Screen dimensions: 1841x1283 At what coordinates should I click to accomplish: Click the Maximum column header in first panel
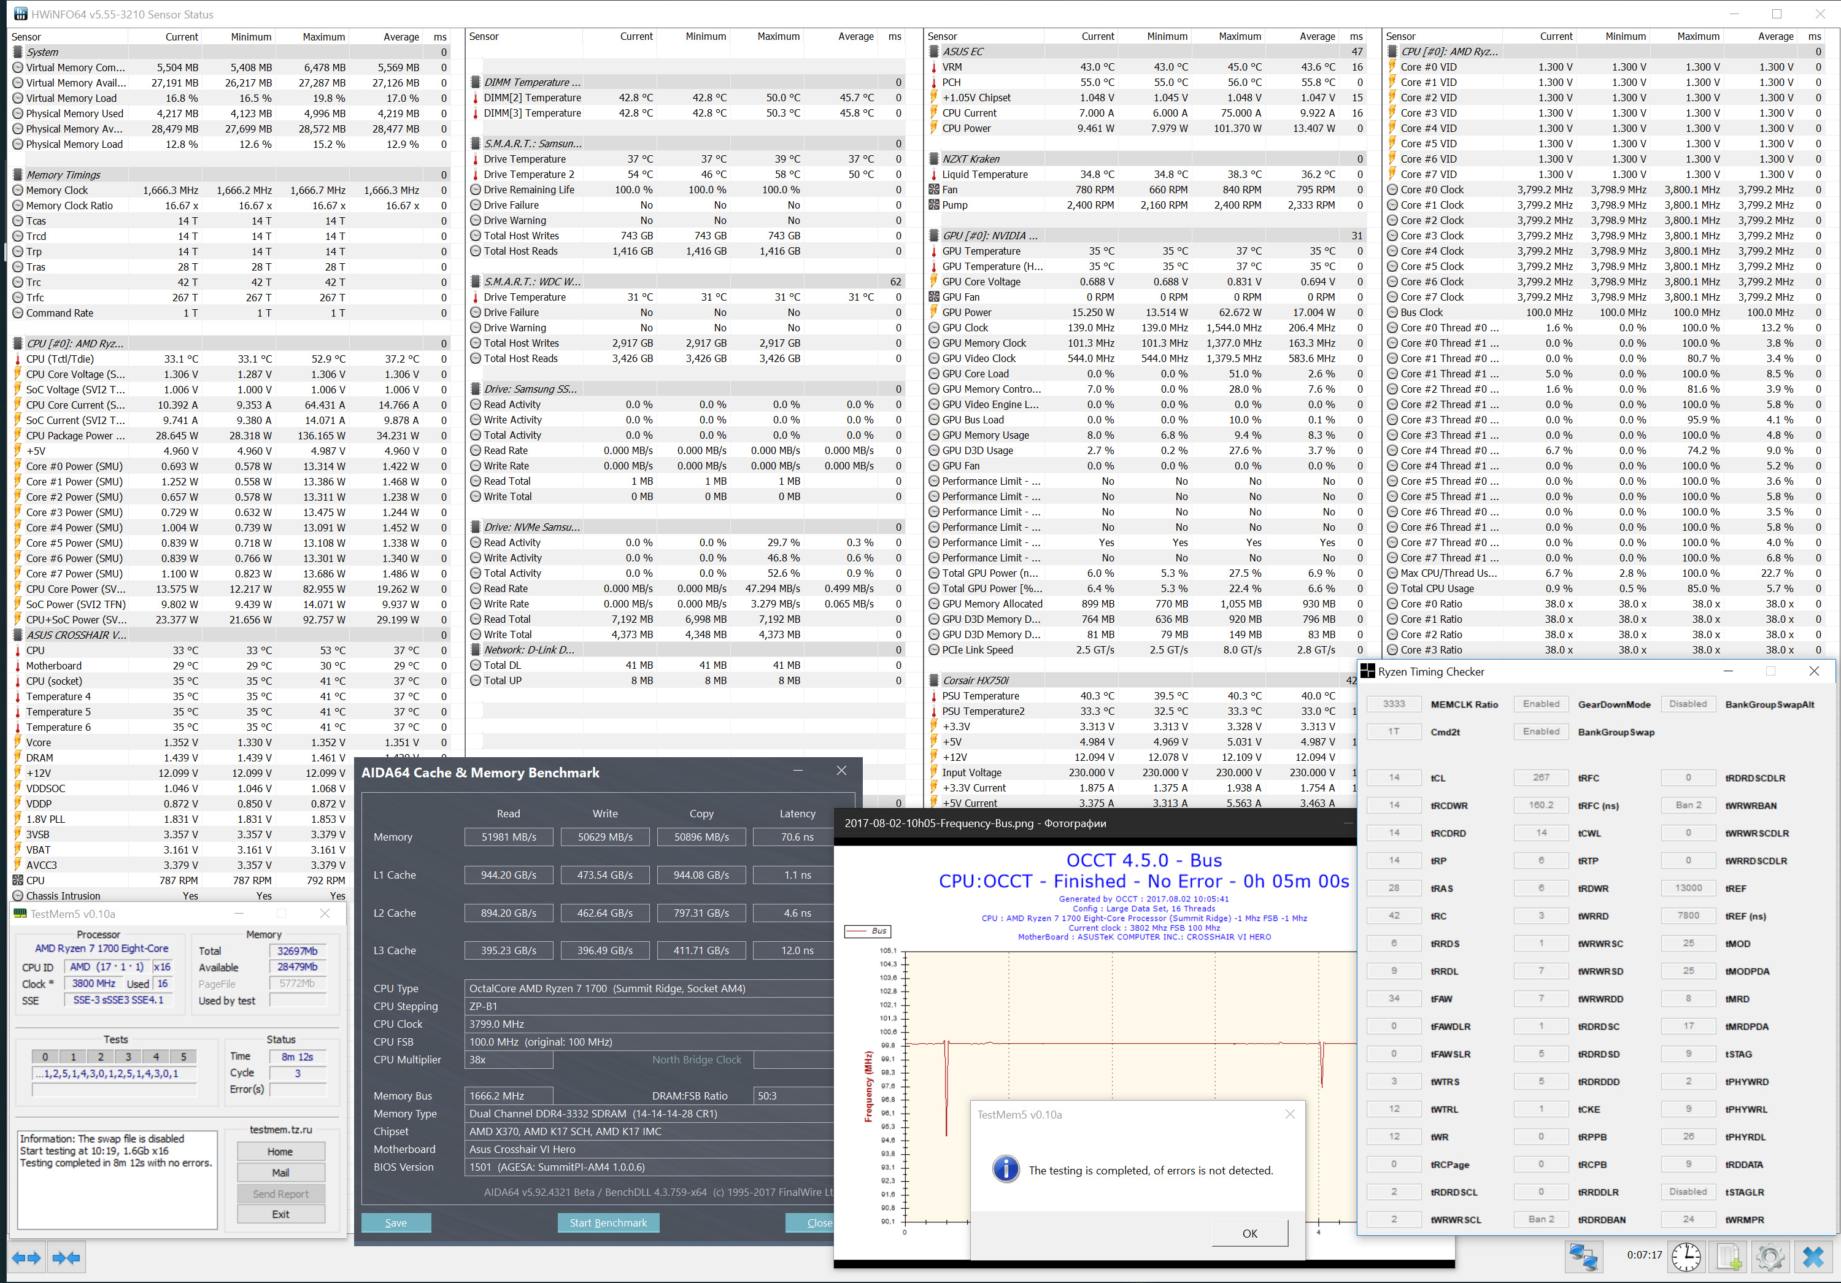(323, 37)
